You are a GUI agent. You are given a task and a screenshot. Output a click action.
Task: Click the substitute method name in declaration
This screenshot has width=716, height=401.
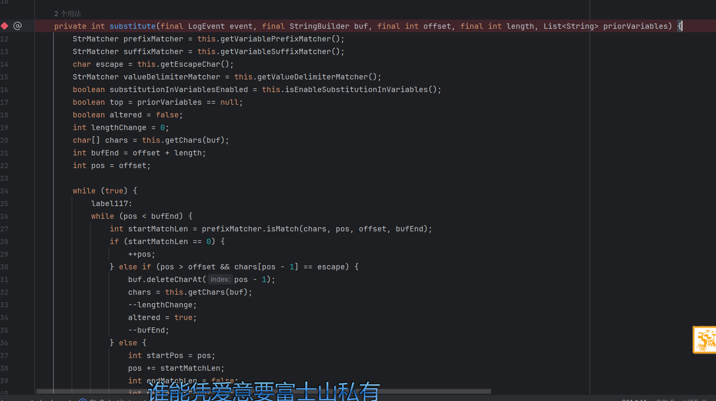pos(132,26)
